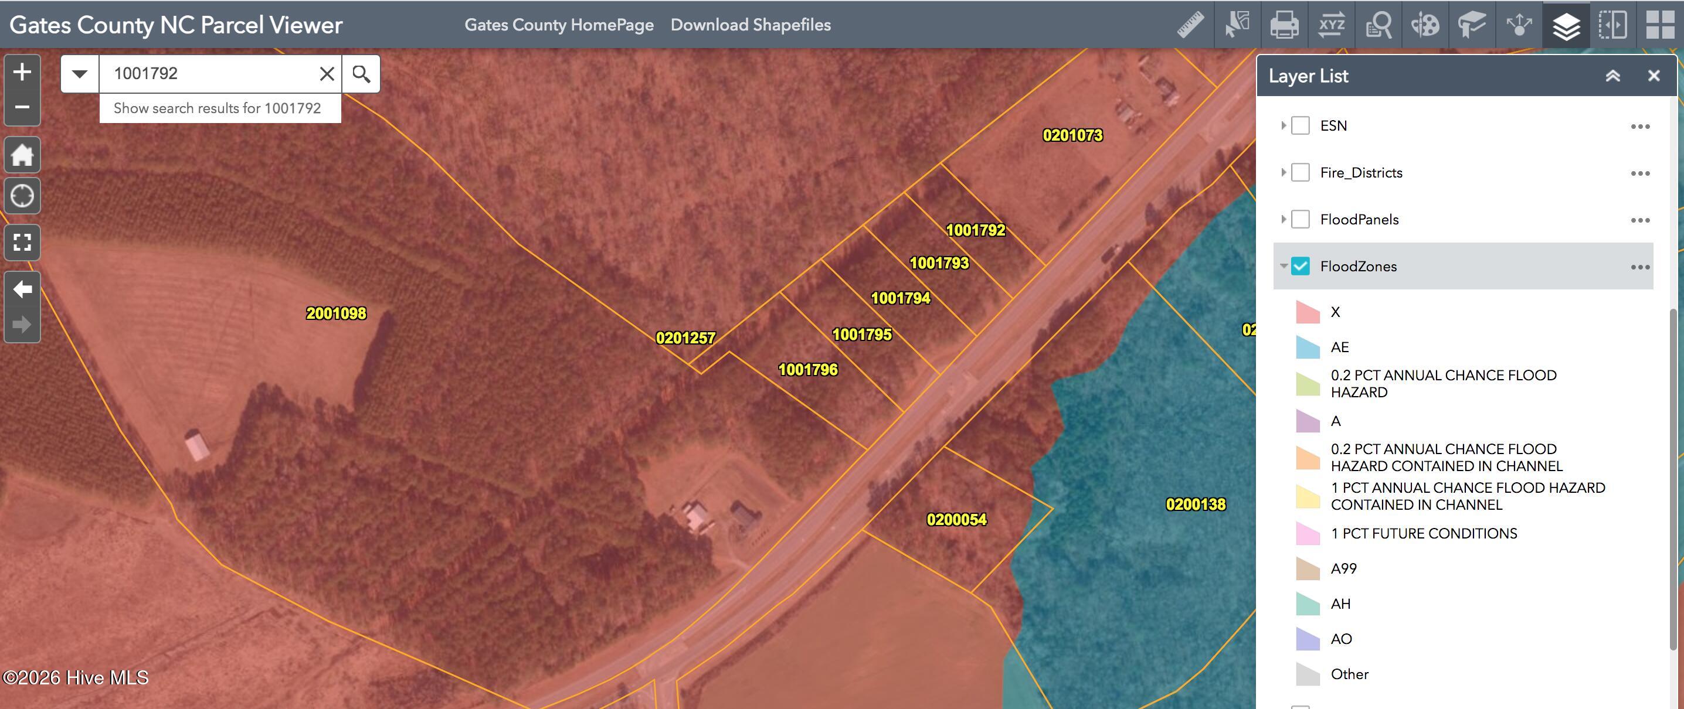Close the Layer List panel
The height and width of the screenshot is (709, 1684).
[x=1654, y=76]
